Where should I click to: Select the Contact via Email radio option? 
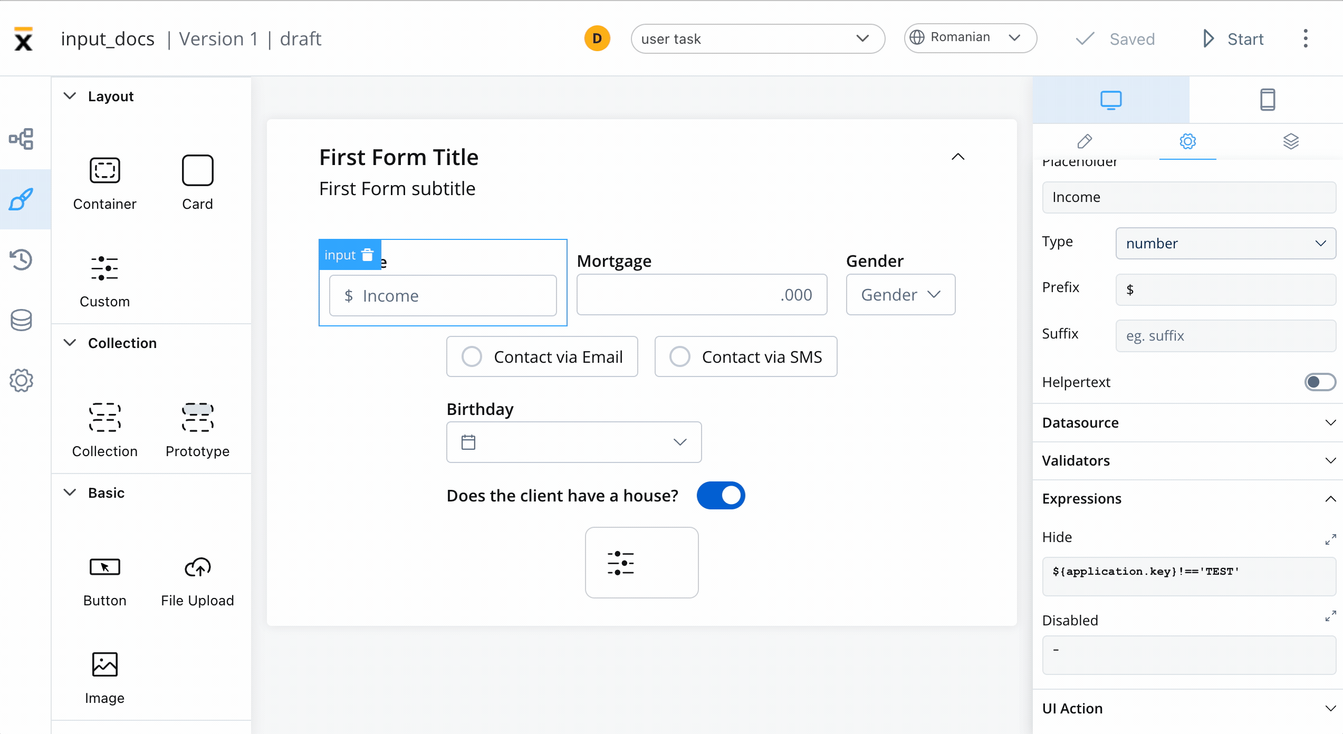(x=542, y=356)
